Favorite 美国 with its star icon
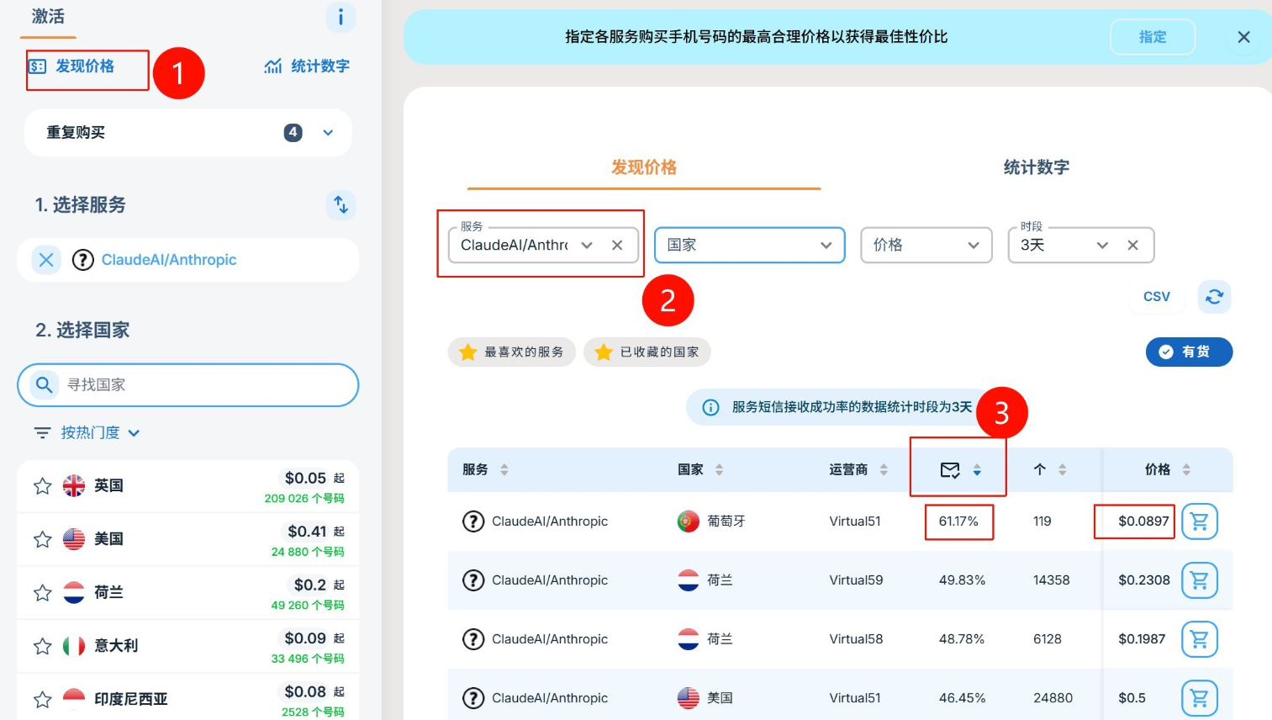Viewport: 1272px width, 720px height. [x=42, y=539]
